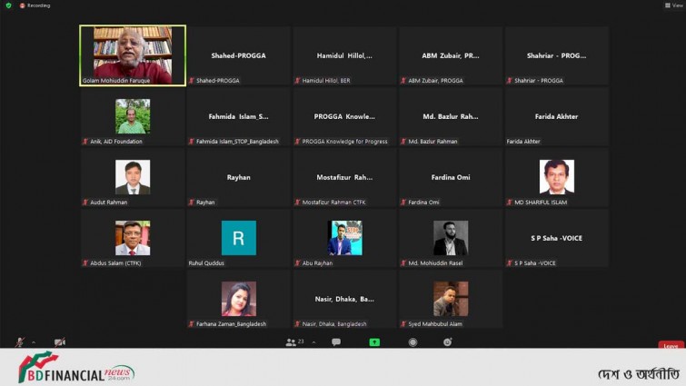The height and width of the screenshot is (386, 686).
Task: Open the Reactions menu icon
Action: coord(447,342)
